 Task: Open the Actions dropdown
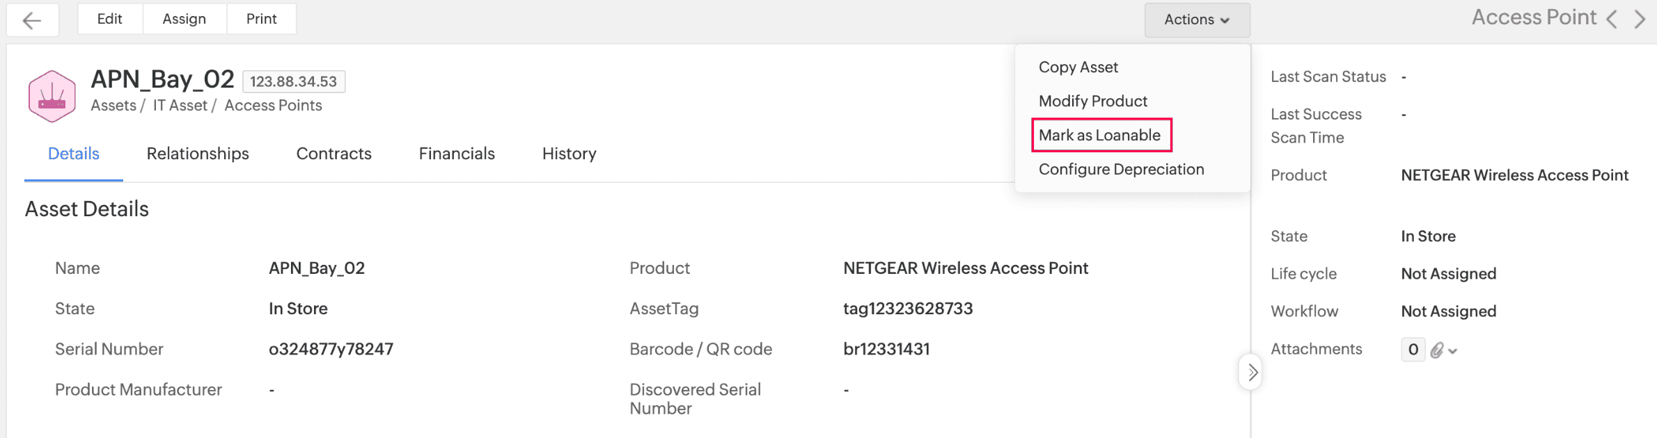[1196, 20]
